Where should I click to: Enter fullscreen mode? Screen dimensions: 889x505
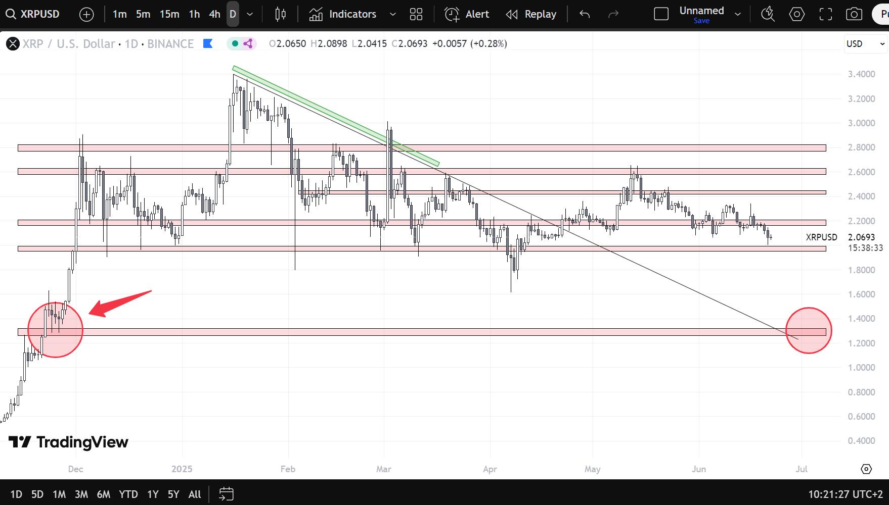(x=826, y=14)
